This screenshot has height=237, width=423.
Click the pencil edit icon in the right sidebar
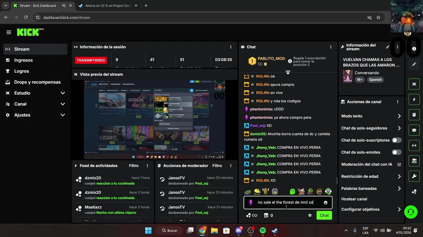click(414, 64)
